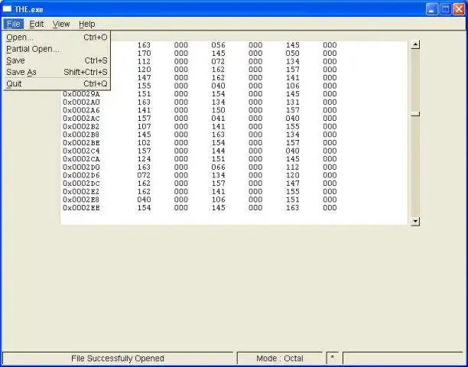Select address row 0x0002A0
This screenshot has height=367, width=468.
[81, 102]
